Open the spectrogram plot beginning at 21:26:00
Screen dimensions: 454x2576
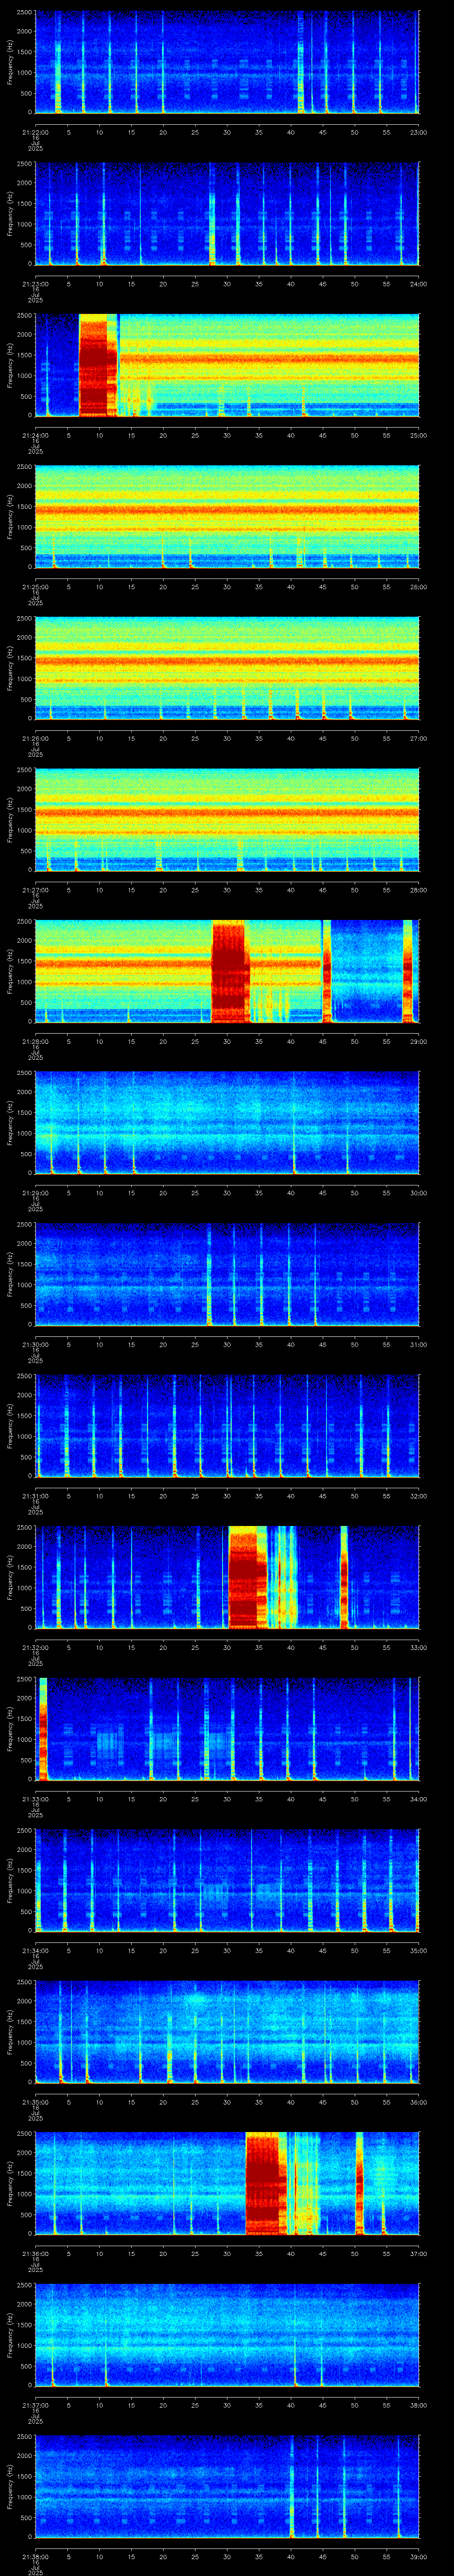click(227, 668)
